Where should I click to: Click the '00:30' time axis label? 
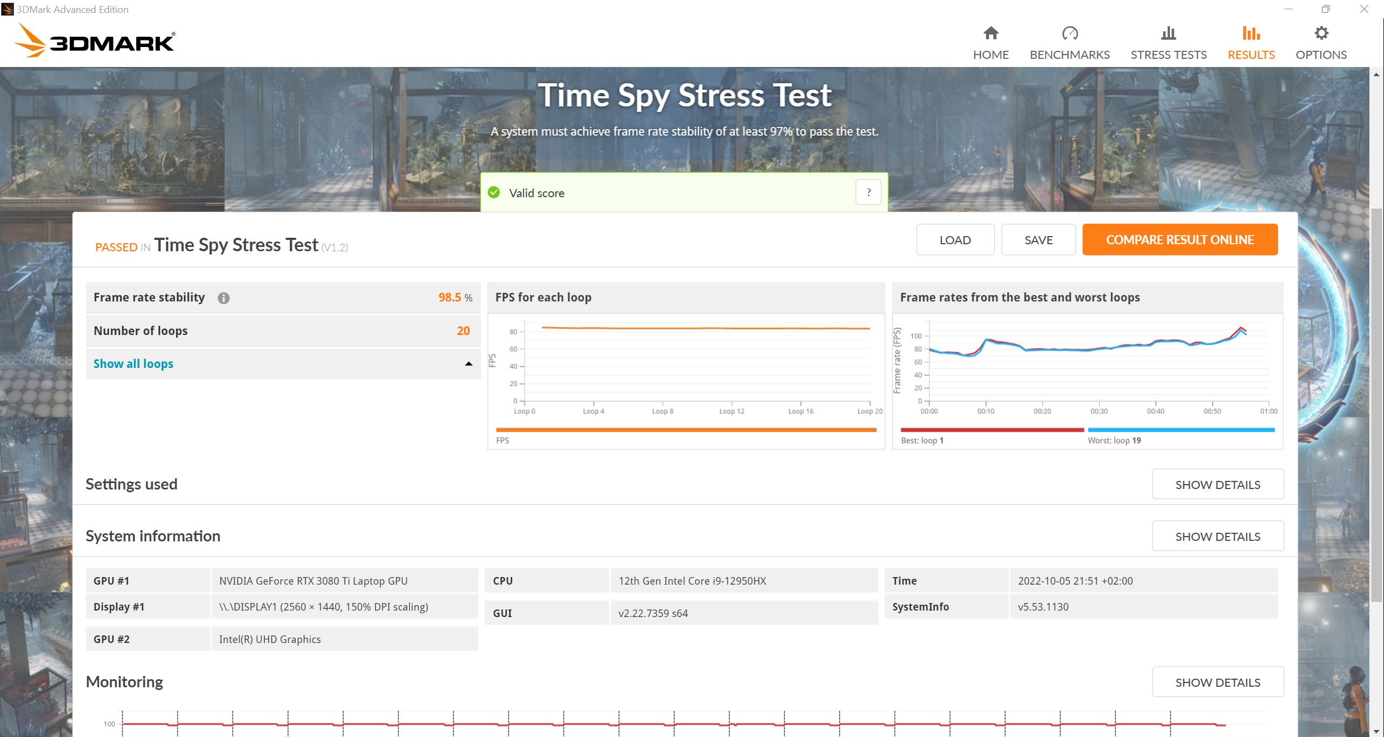point(1099,411)
